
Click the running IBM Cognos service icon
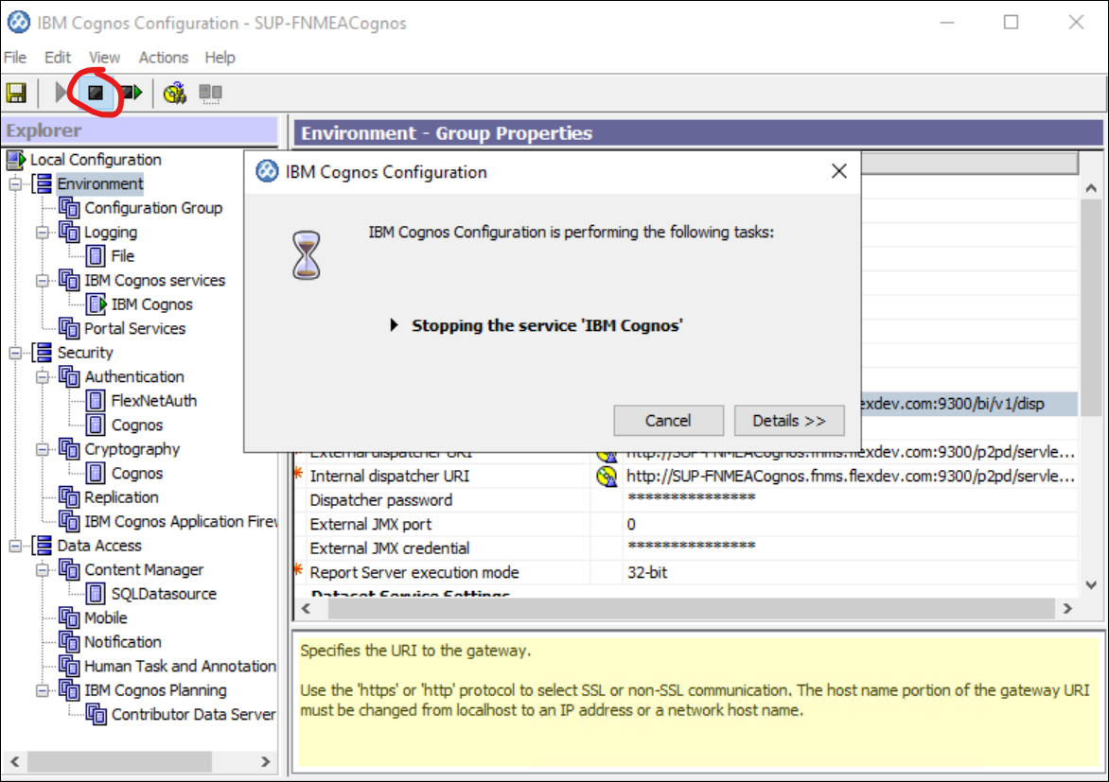(97, 304)
